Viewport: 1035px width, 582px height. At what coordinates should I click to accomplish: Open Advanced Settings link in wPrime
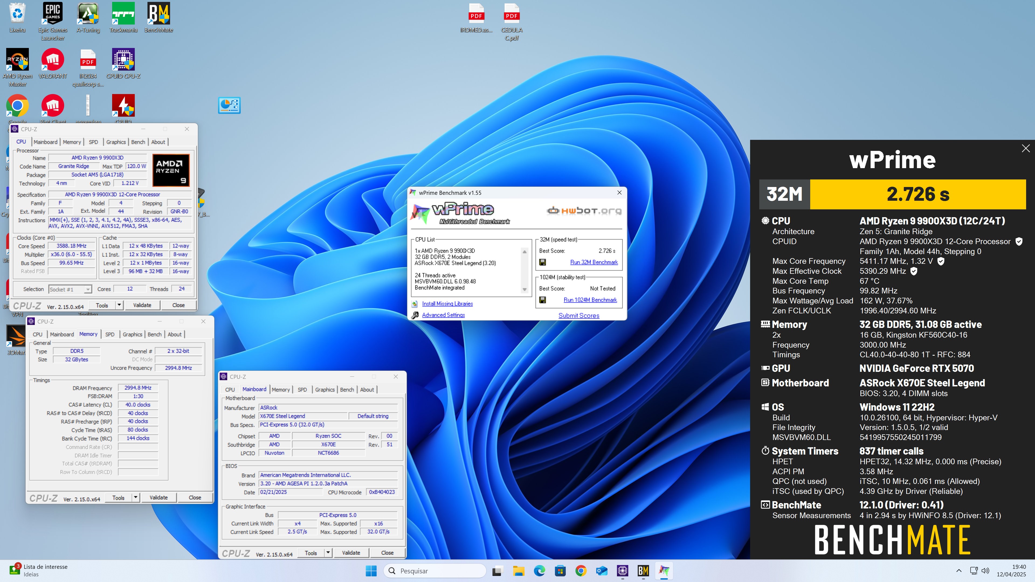[x=443, y=315]
